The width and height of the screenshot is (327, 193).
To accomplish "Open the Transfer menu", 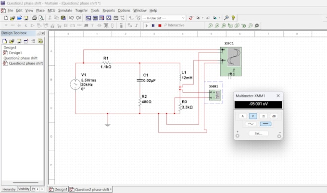I will (x=81, y=11).
